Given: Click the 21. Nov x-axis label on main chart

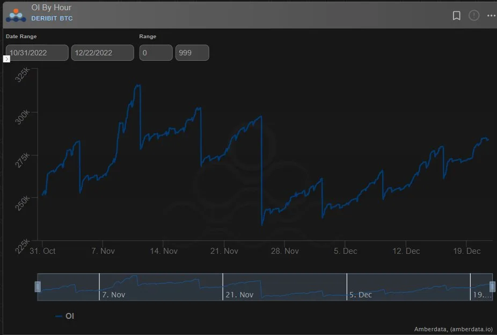Looking at the screenshot, I should 224,251.
